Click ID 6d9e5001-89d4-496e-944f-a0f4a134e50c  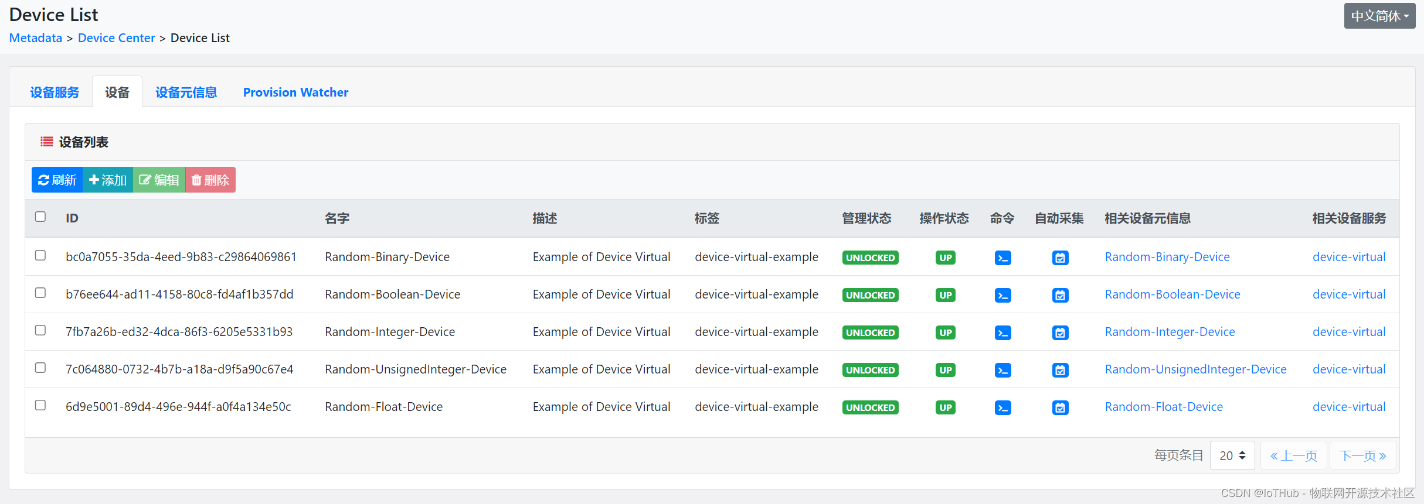point(178,407)
